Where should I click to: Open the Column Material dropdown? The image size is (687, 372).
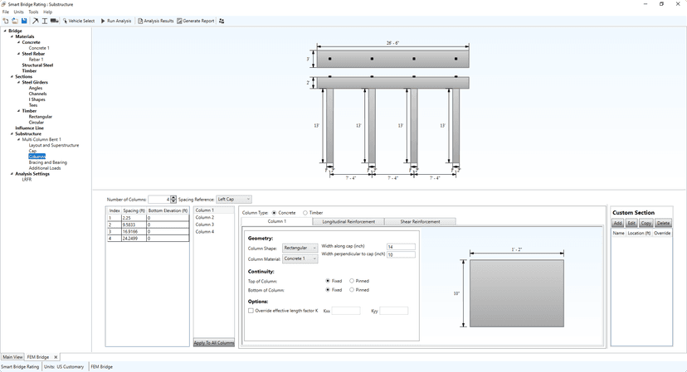[300, 258]
